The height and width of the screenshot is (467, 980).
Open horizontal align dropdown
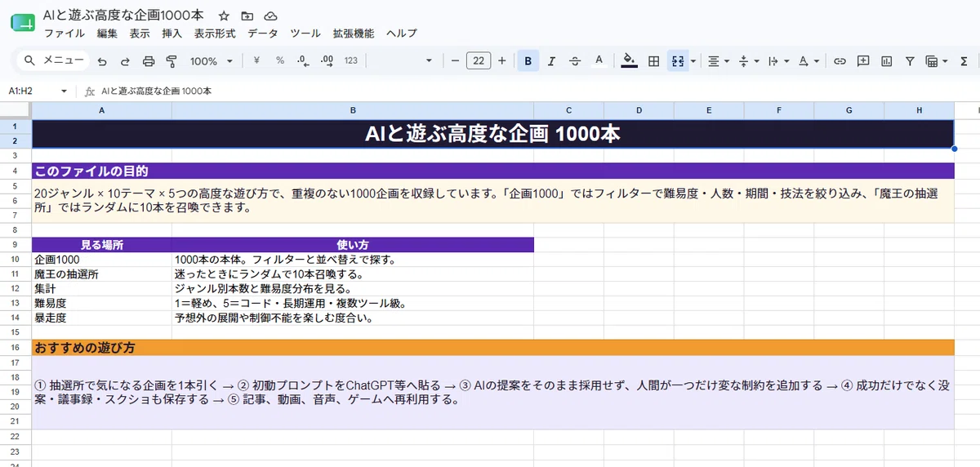point(718,60)
